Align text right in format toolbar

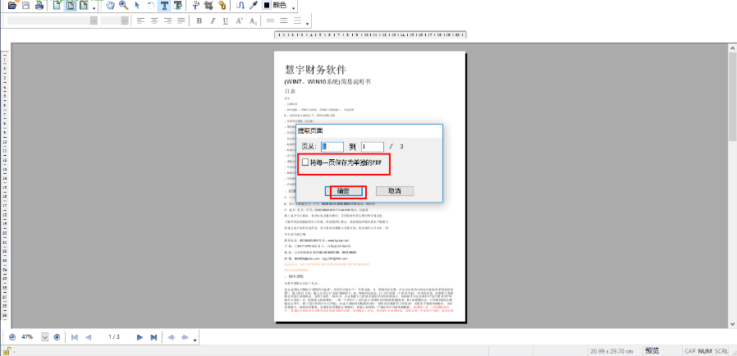pyautogui.click(x=167, y=21)
